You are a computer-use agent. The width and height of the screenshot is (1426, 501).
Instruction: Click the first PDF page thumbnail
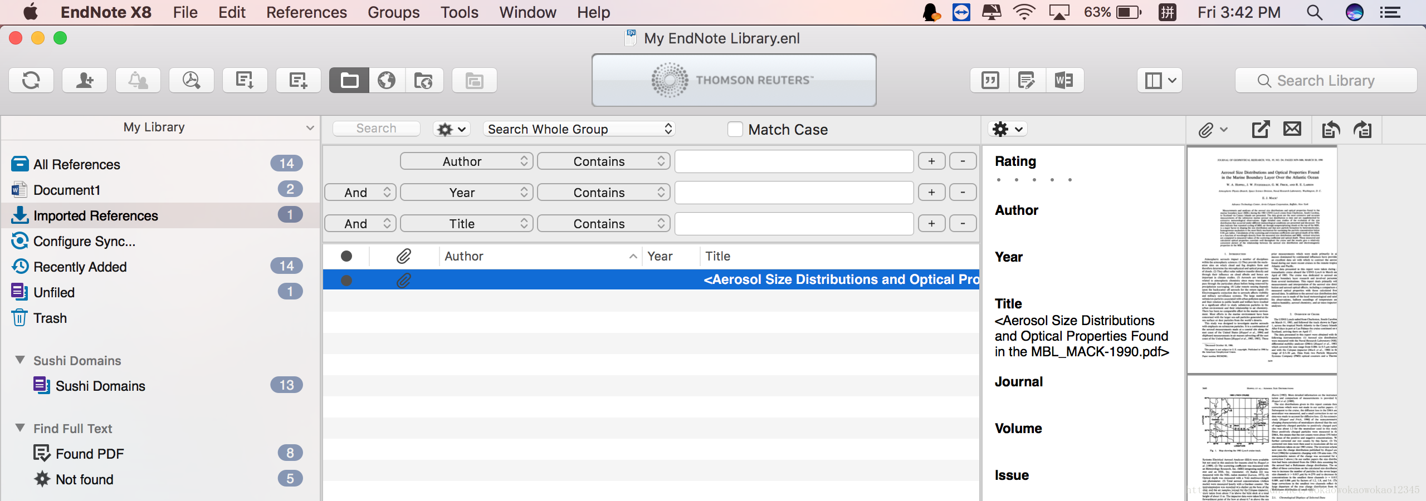click(x=1262, y=260)
